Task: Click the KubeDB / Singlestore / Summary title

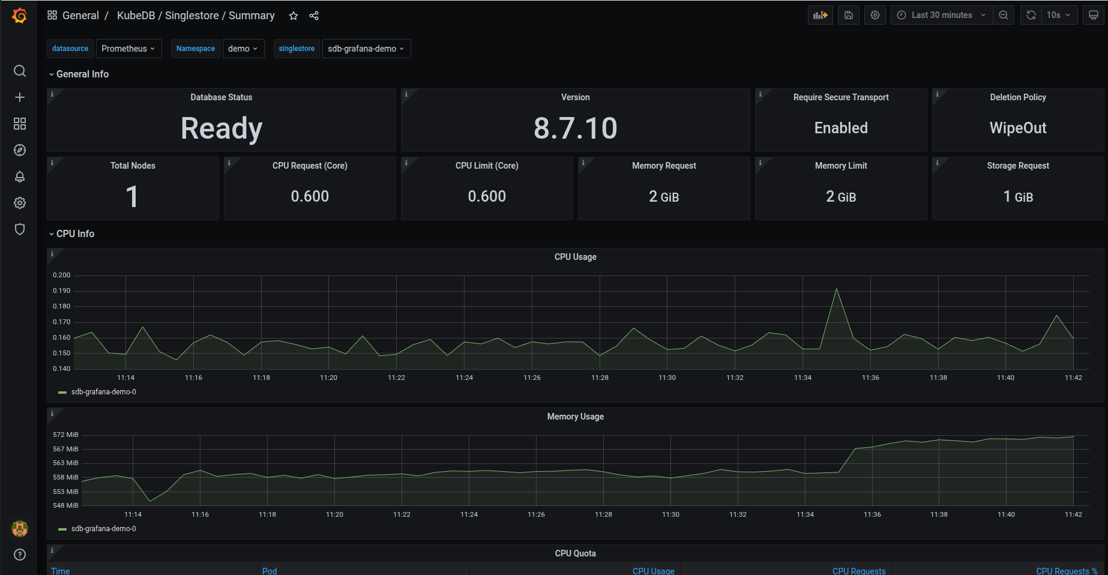Action: (x=196, y=16)
